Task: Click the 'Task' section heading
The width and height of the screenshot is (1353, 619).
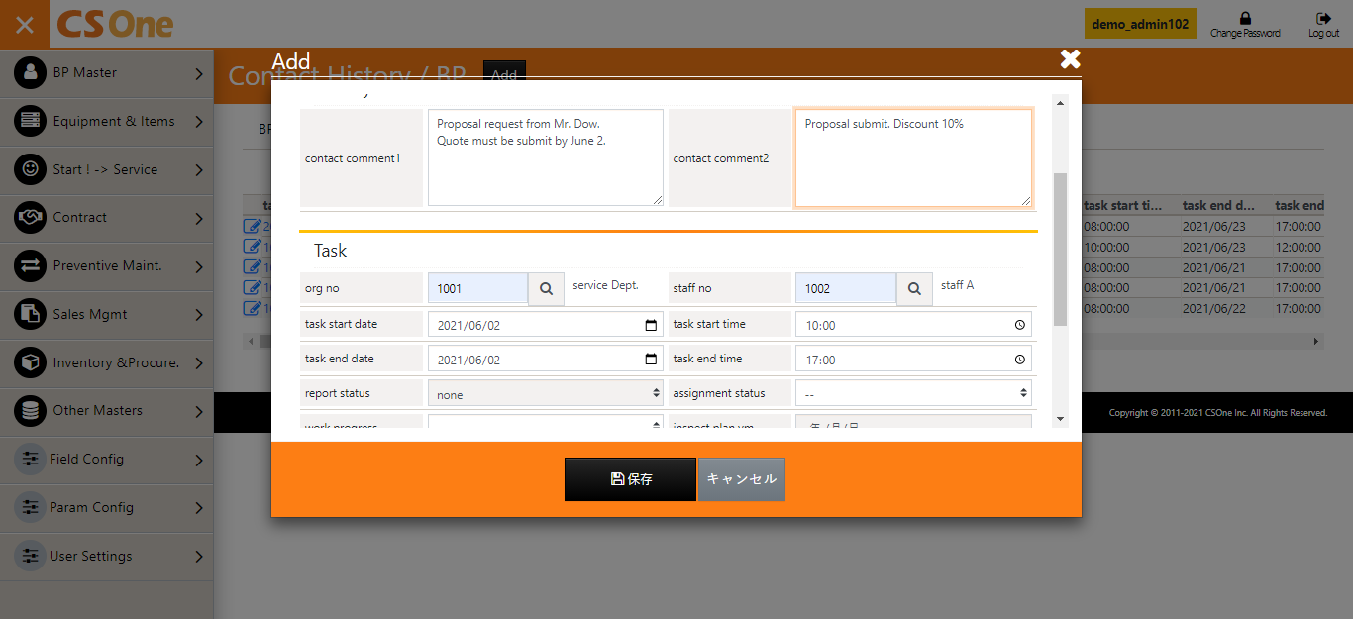Action: pos(331,251)
